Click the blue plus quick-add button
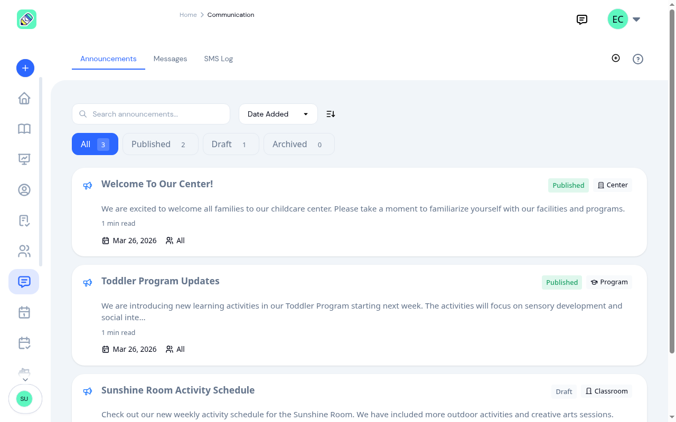676x422 pixels. point(25,68)
